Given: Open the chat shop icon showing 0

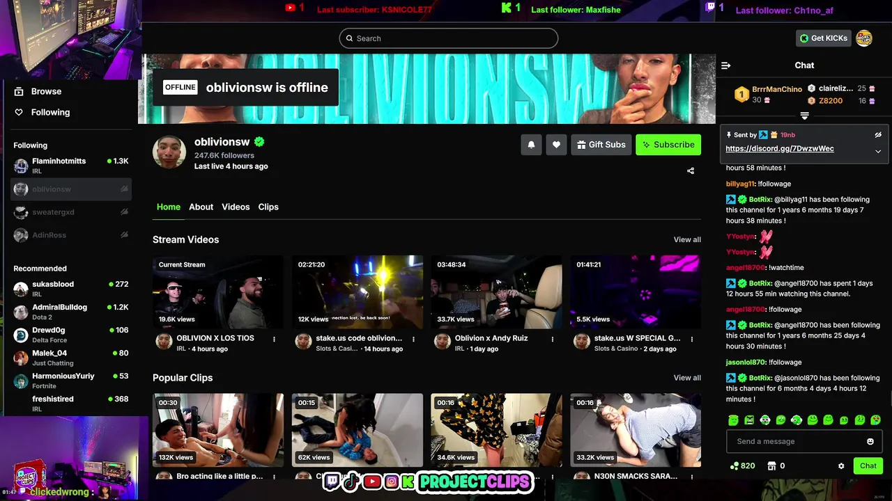Looking at the screenshot, I should (x=776, y=466).
